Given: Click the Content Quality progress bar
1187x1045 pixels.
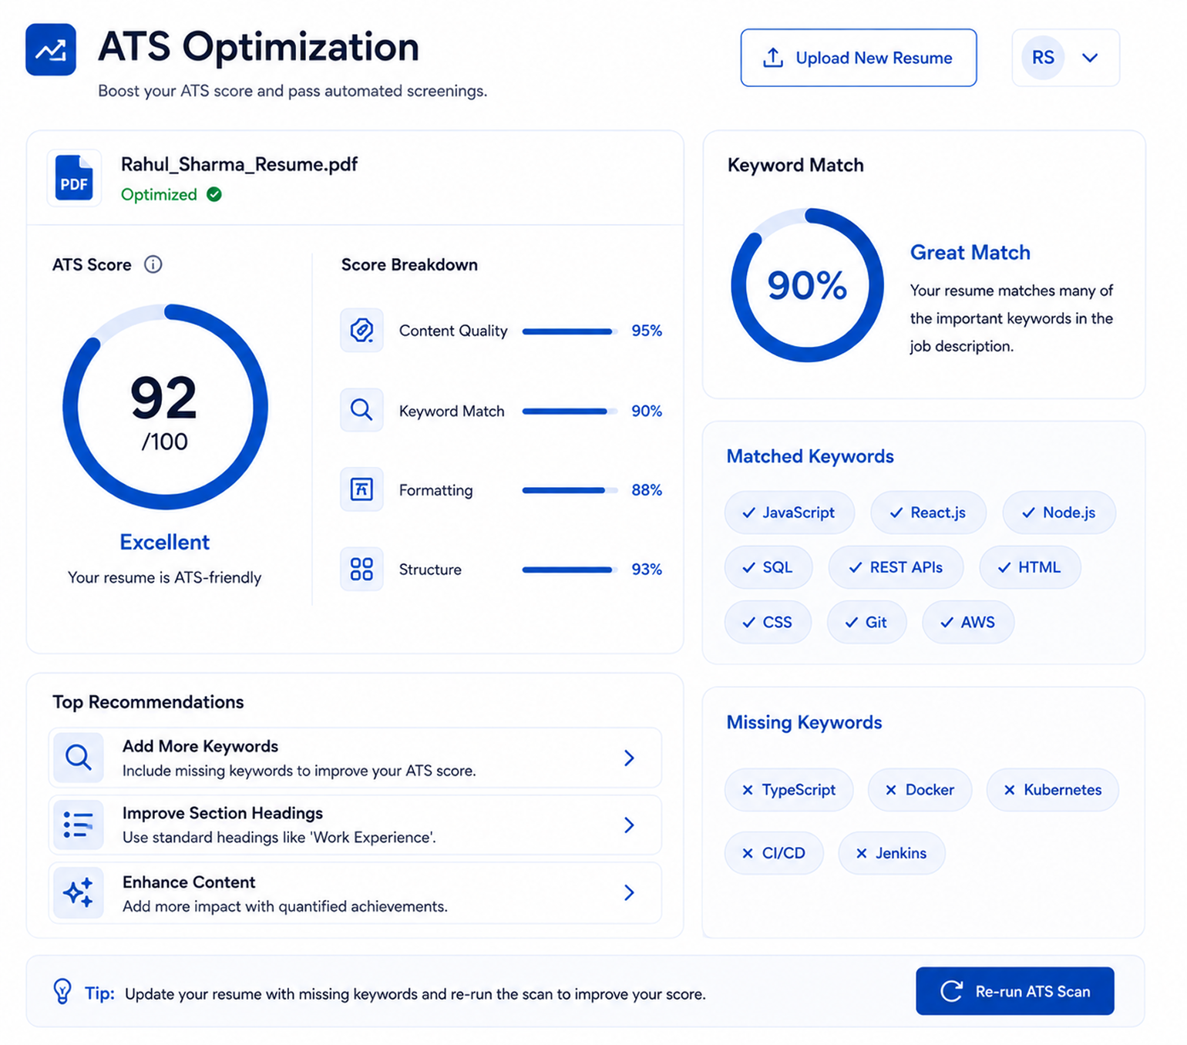Looking at the screenshot, I should point(570,331).
